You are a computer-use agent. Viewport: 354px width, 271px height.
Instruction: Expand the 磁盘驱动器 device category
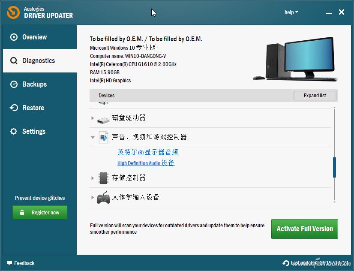pyautogui.click(x=93, y=119)
